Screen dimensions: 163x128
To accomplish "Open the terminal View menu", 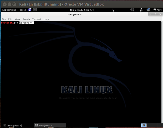I will 17,19.
